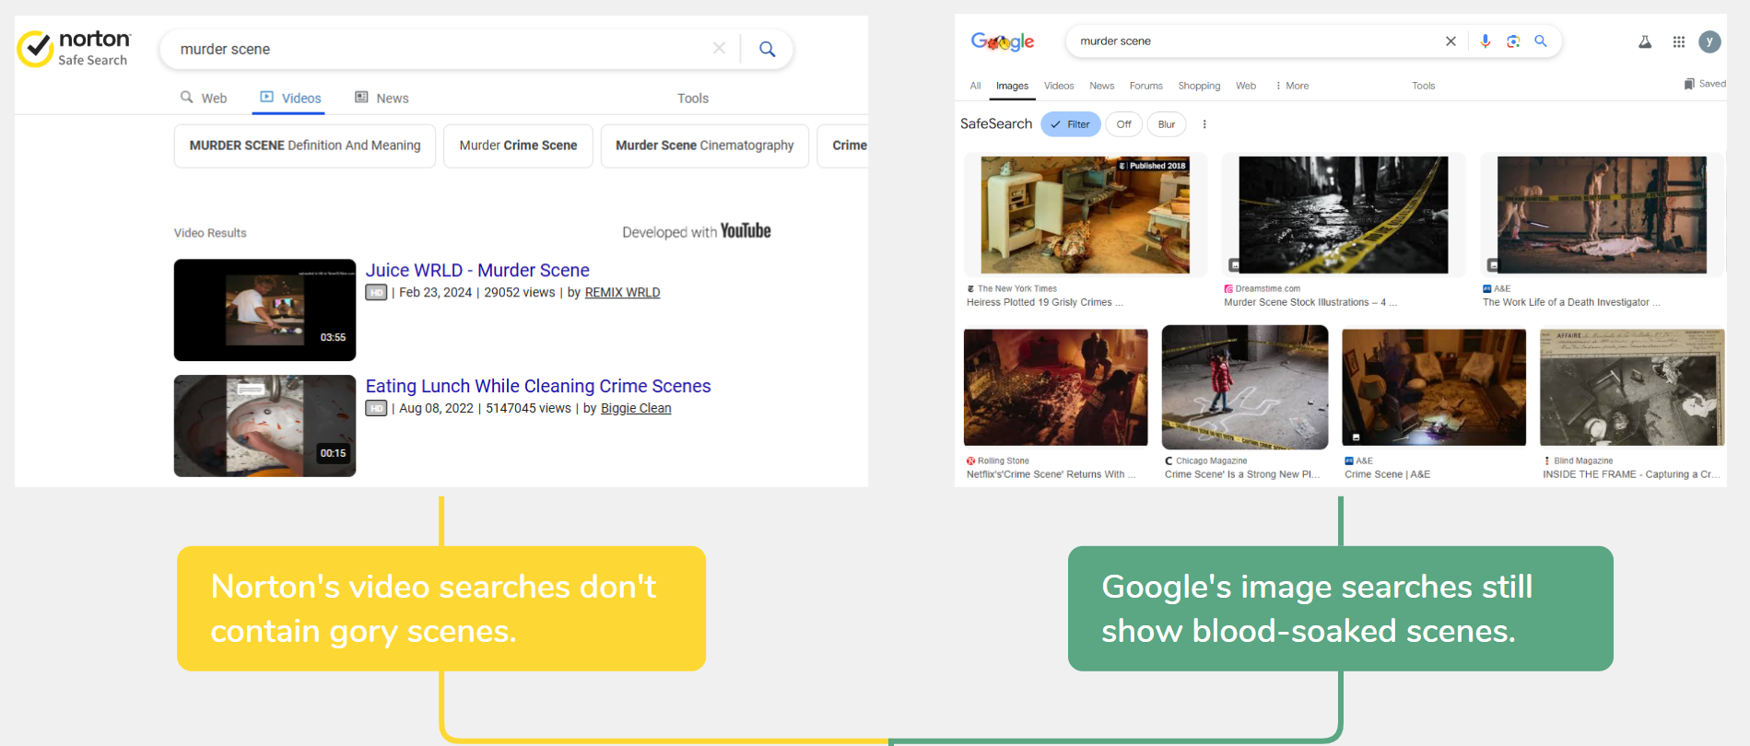The height and width of the screenshot is (746, 1750).
Task: Open Google Saved items
Action: 1705,84
